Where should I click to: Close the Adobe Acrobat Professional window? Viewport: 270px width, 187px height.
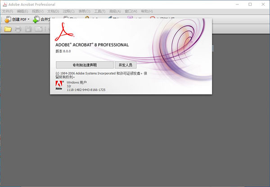click(x=263, y=4)
